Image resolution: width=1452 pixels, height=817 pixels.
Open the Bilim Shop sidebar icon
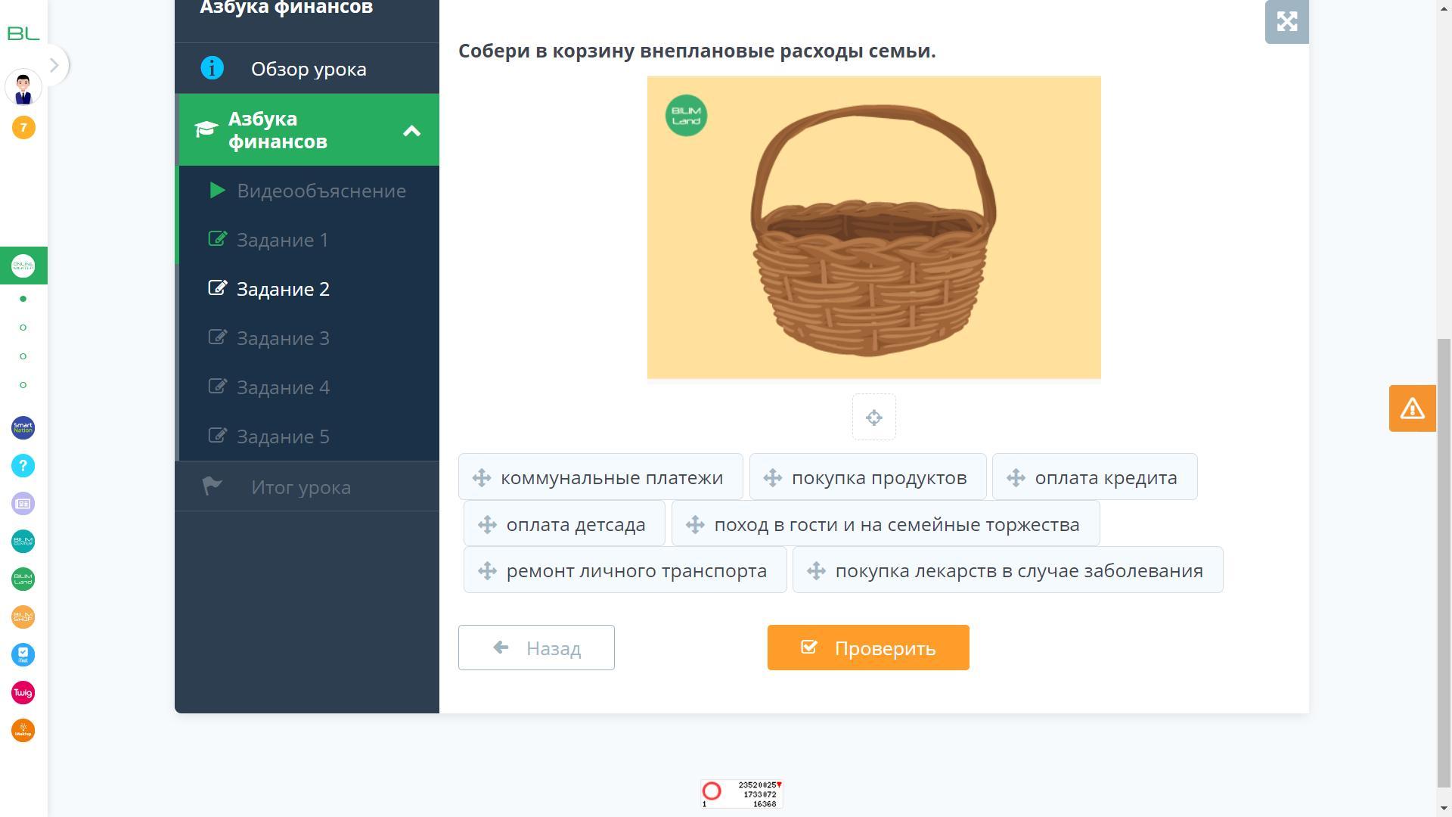pyautogui.click(x=23, y=617)
